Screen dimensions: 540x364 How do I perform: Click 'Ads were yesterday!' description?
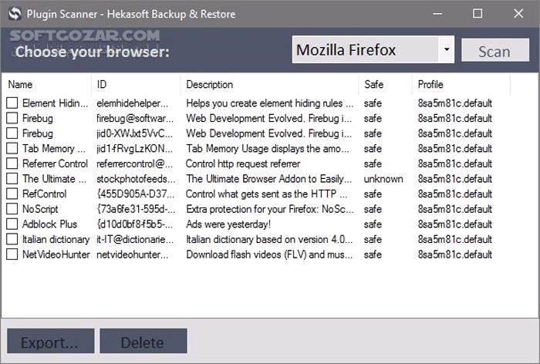[x=228, y=224]
